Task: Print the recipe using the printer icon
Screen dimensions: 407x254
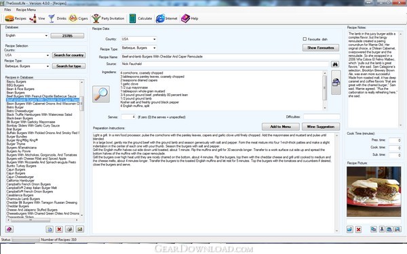Action: (70, 229)
